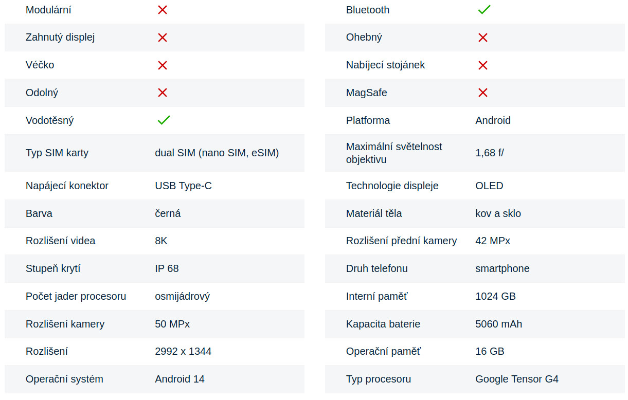Select the 2992 x 1344 resolution value
Screen dimensions: 628x400
[183, 351]
